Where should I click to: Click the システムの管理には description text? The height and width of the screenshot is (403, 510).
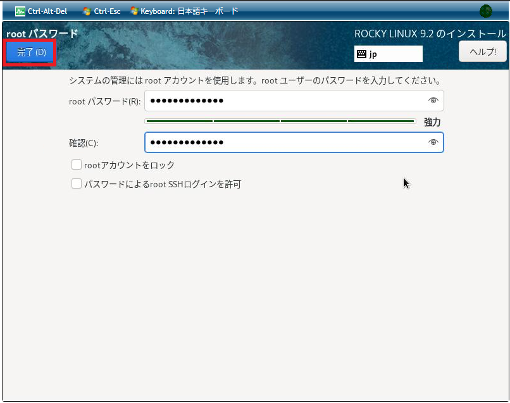254,81
